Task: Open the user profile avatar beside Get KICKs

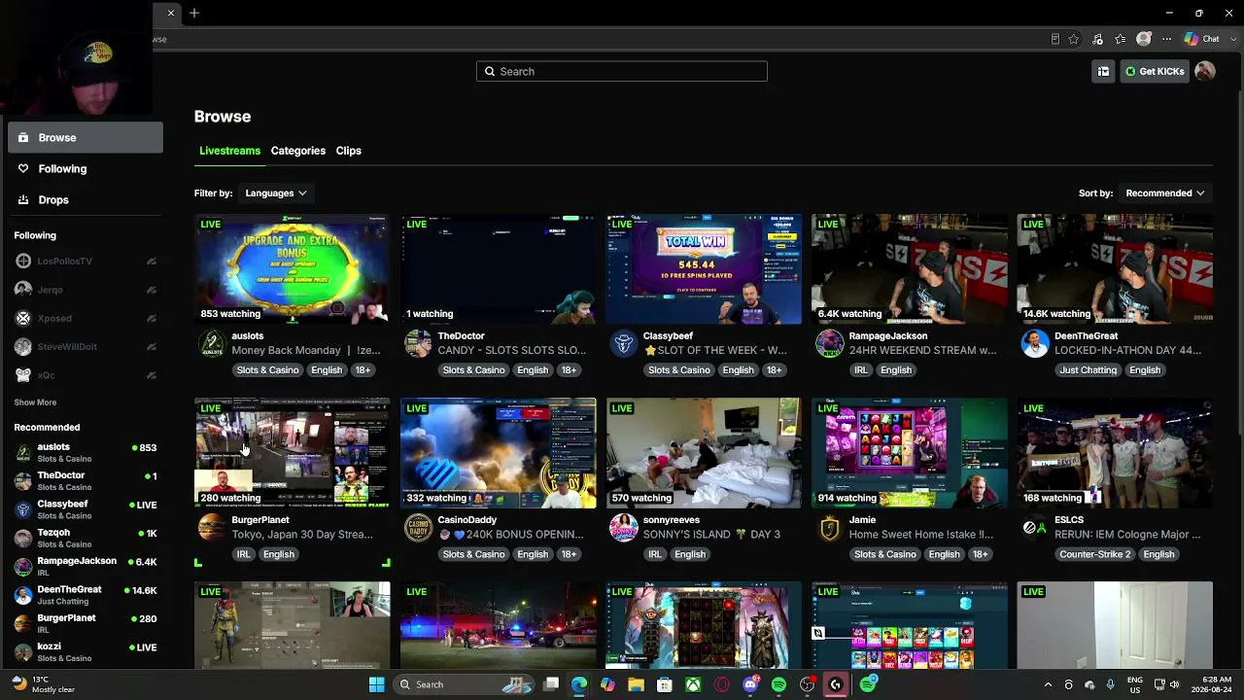Action: click(x=1205, y=71)
